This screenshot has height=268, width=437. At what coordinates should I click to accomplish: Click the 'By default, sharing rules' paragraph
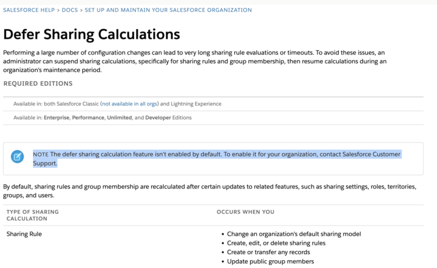[x=209, y=191]
